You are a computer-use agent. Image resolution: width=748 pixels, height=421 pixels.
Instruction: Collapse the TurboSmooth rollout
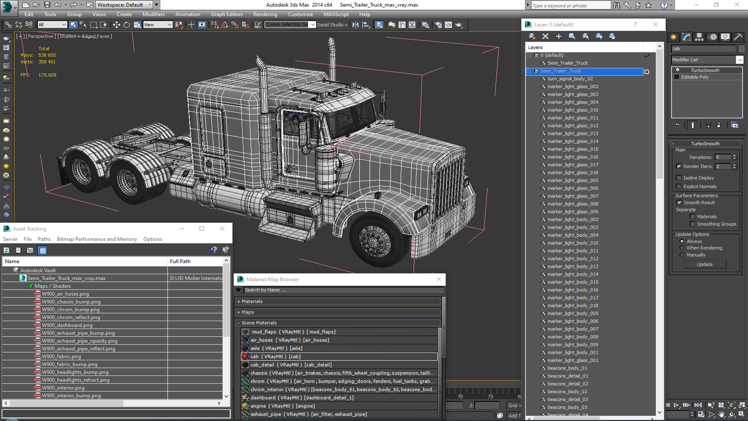673,143
